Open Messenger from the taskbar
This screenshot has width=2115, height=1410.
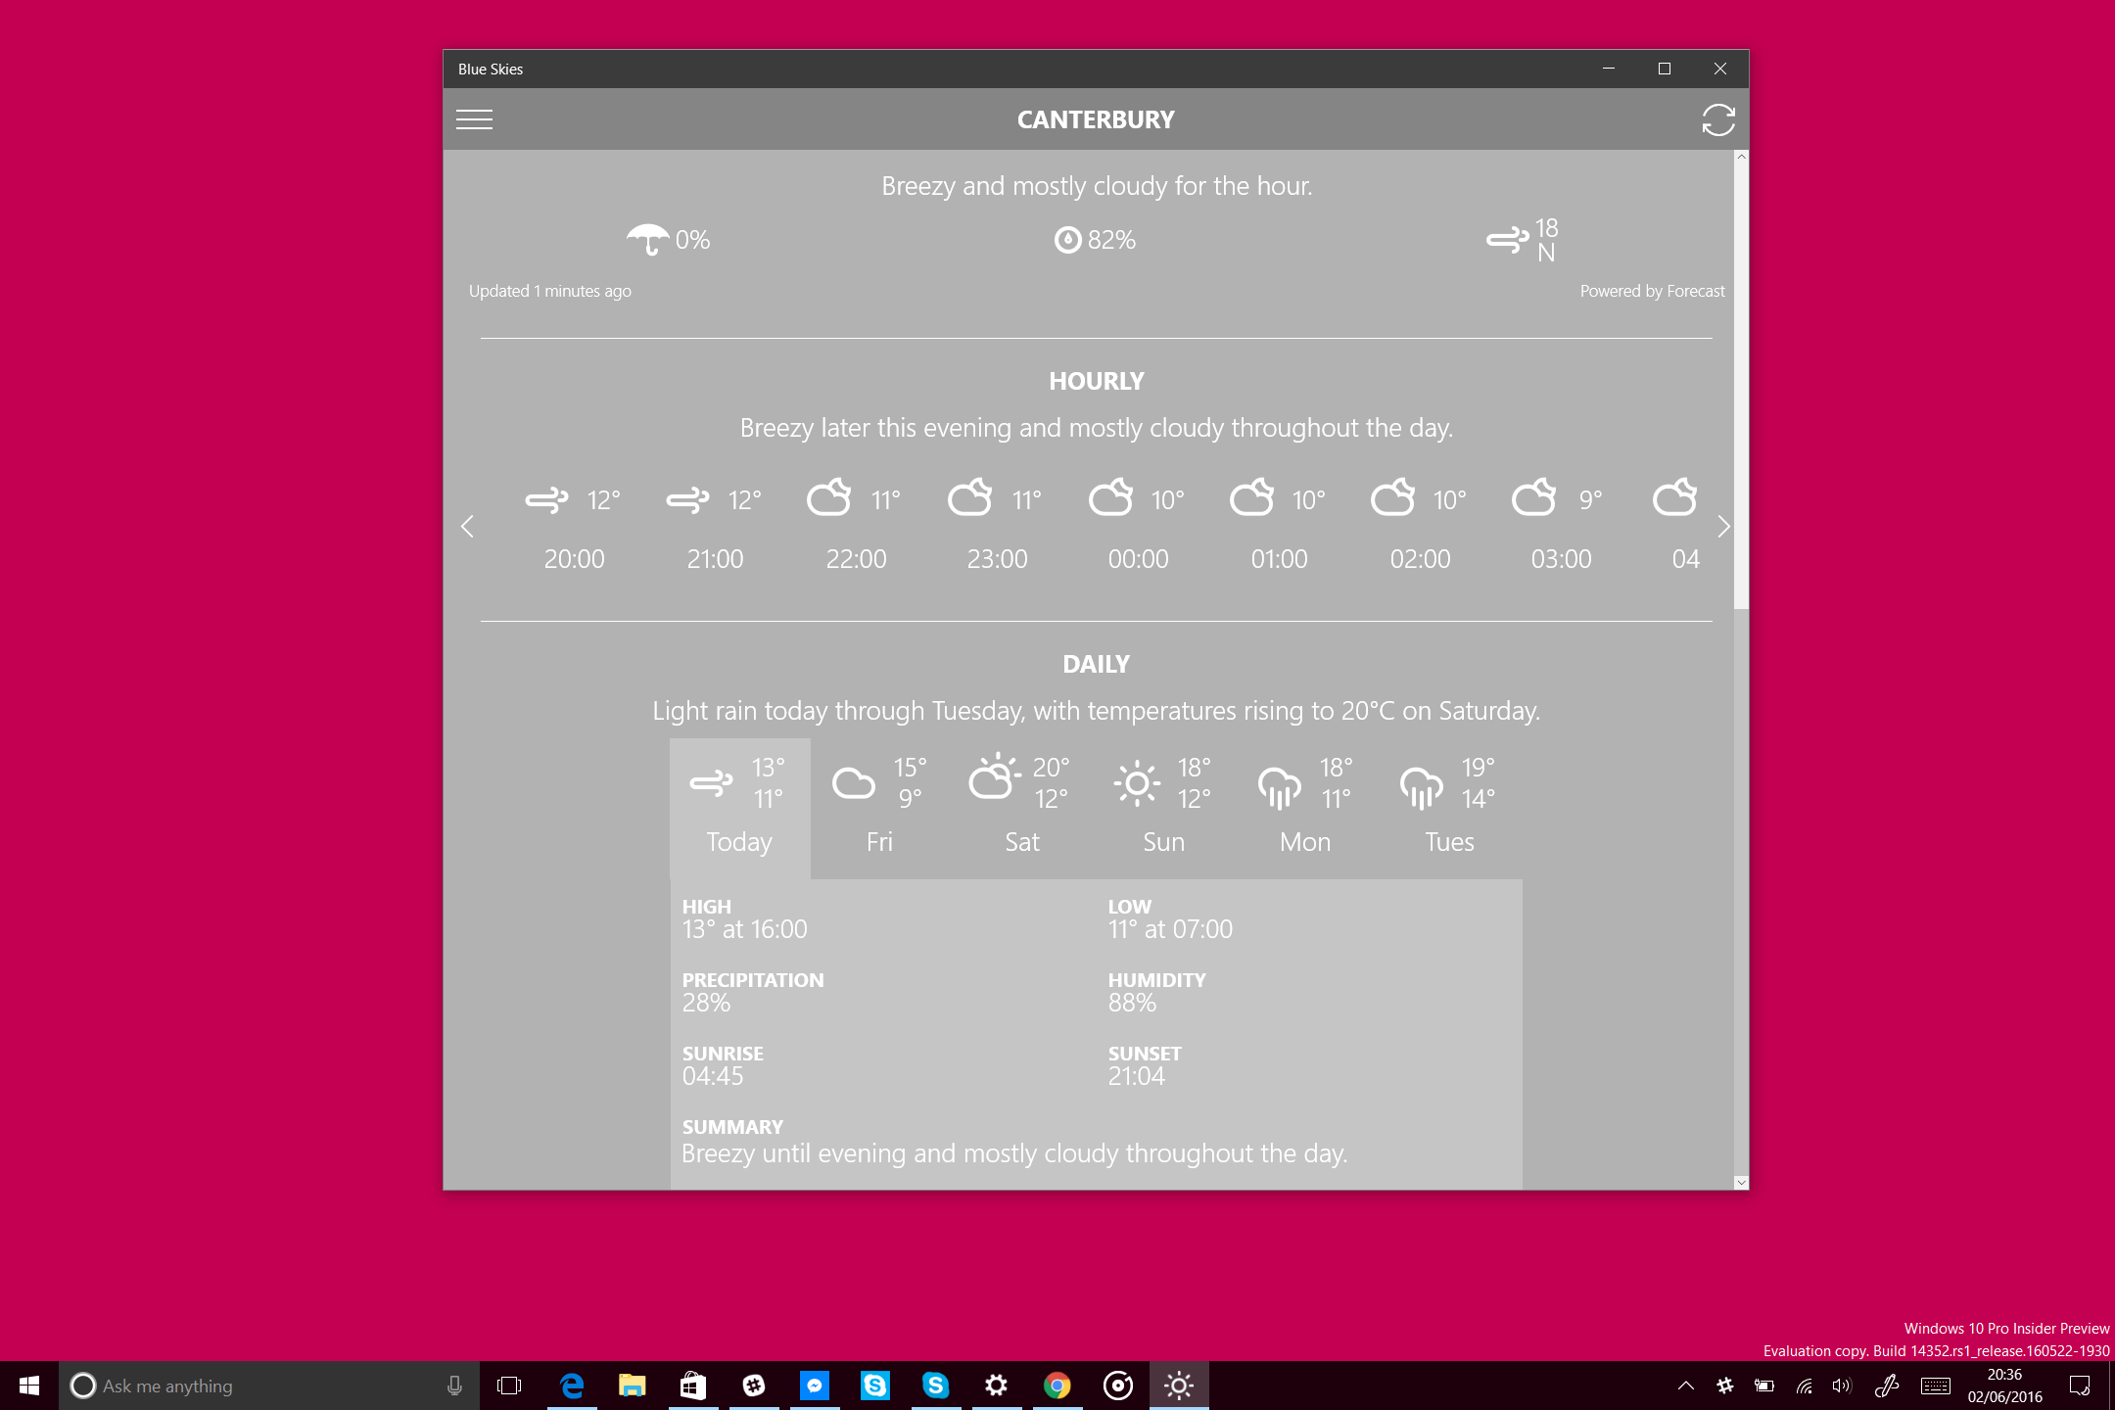tap(815, 1386)
